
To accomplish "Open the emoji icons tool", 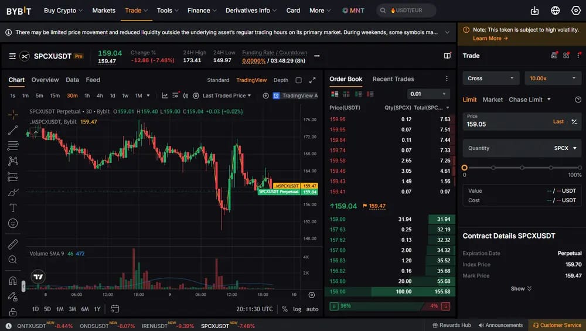I will pyautogui.click(x=13, y=223).
